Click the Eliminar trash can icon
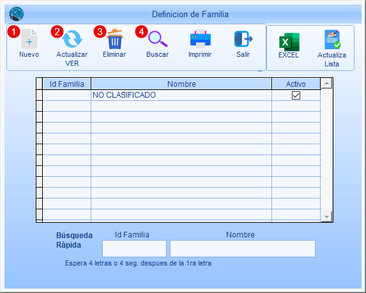Screen dimensions: 366x293 coord(115,39)
